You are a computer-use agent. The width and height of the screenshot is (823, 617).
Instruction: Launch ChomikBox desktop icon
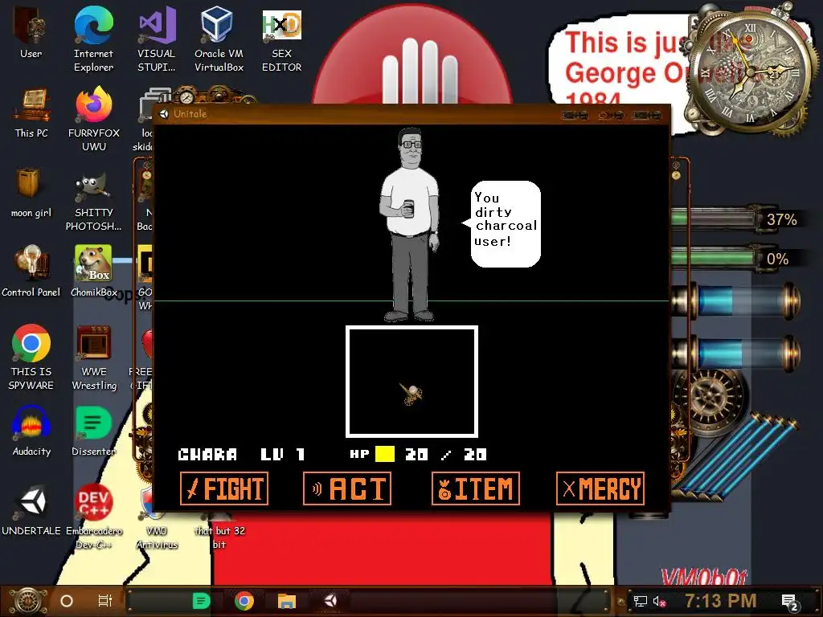coord(93,272)
